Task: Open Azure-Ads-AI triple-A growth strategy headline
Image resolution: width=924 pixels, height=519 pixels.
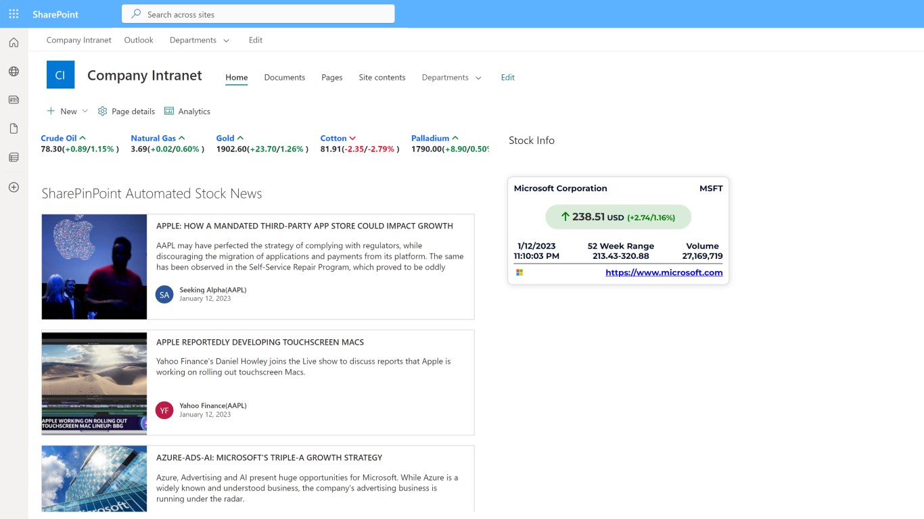Action: (x=269, y=458)
